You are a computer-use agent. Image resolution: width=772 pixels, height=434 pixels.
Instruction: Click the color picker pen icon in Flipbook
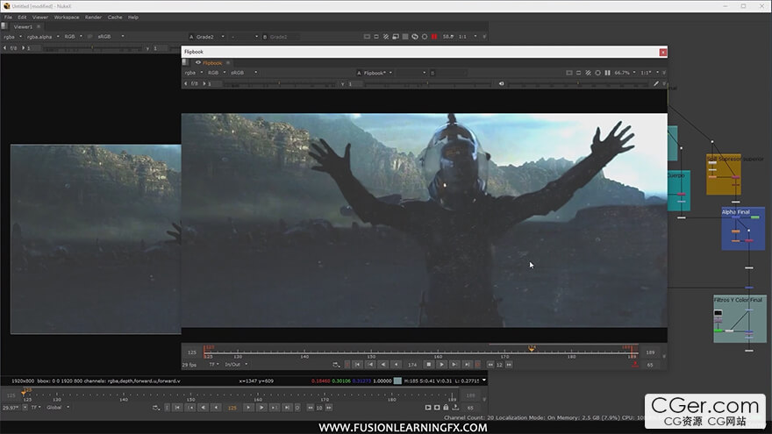pyautogui.click(x=655, y=84)
